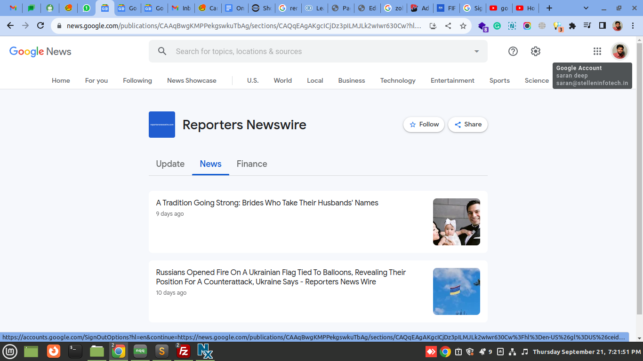The width and height of the screenshot is (643, 361).
Task: Open a new tab with plus button
Action: pyautogui.click(x=549, y=8)
